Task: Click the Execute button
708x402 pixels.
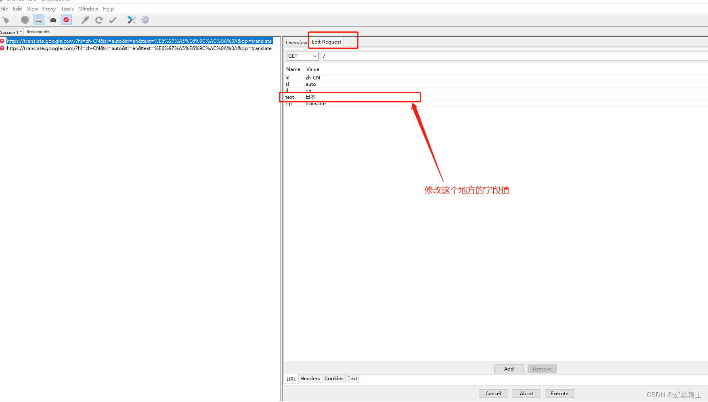Action: pos(559,394)
